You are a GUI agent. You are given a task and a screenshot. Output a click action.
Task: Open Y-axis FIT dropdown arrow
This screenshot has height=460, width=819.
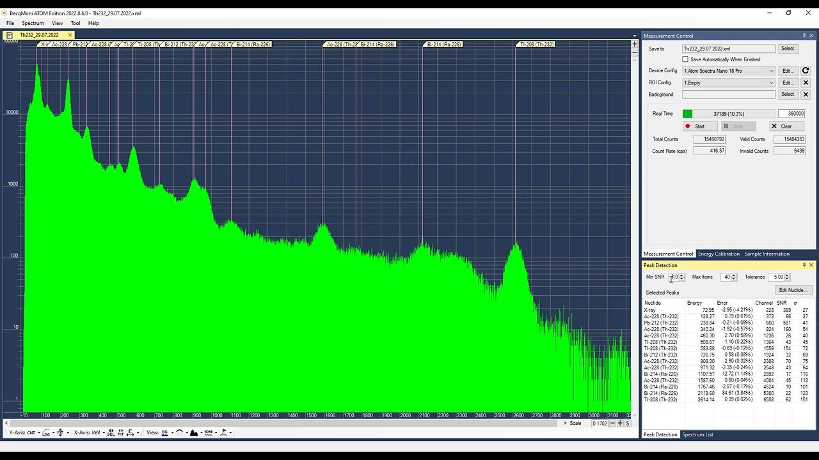pyautogui.click(x=68, y=433)
